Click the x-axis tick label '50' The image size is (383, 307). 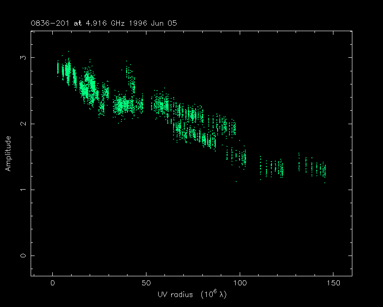point(146,284)
